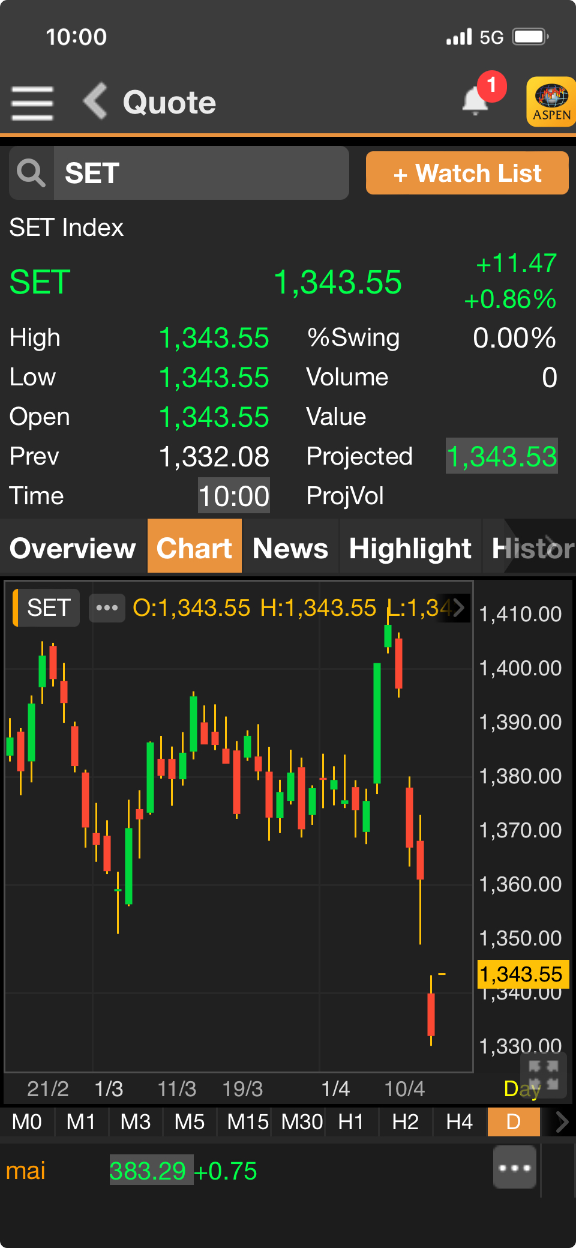This screenshot has width=576, height=1248.
Task: Open chart options three-dot button
Action: [x=107, y=608]
